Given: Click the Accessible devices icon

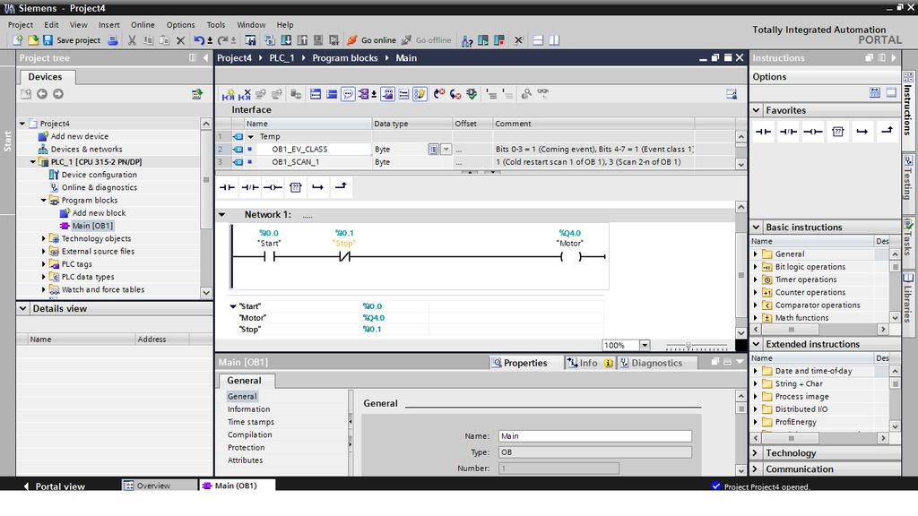Looking at the screenshot, I should tap(466, 40).
